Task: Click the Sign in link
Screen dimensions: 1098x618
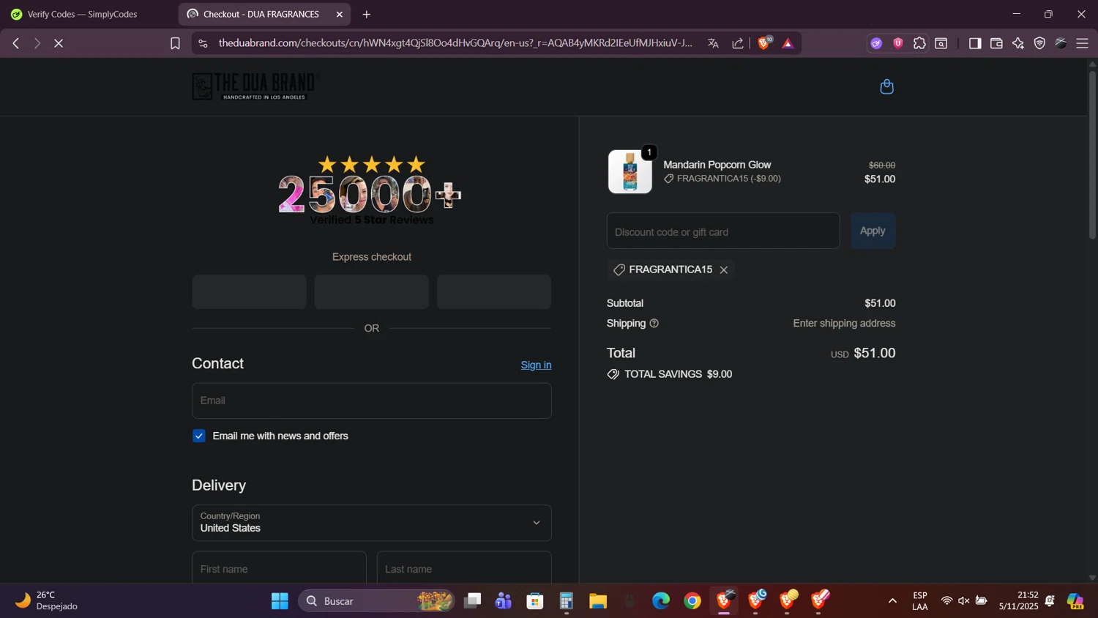Action: [x=536, y=365]
